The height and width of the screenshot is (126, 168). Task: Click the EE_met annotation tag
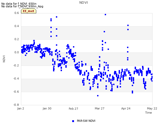point(29,11)
